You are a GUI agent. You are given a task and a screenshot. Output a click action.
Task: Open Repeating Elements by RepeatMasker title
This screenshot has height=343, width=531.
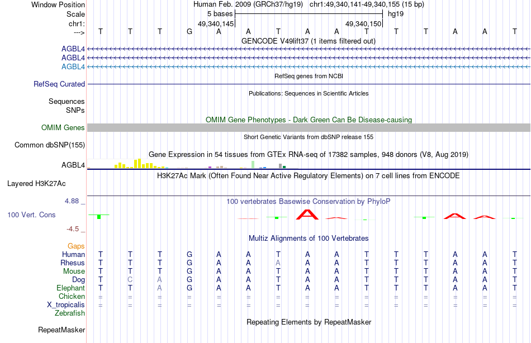pyautogui.click(x=309, y=322)
